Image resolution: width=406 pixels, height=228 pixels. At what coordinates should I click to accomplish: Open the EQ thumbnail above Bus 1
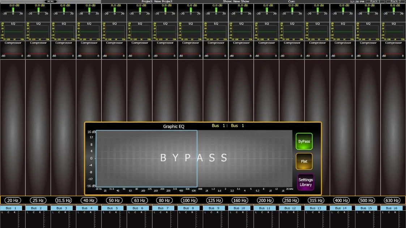[x=13, y=31]
